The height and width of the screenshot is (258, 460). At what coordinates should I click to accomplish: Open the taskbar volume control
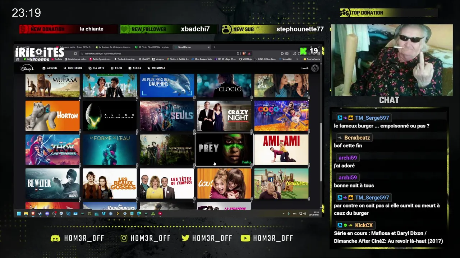pyautogui.click(x=304, y=214)
